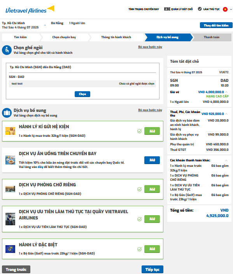
Task: Click the priority check-in thumbnail image
Action: [x=10, y=219]
